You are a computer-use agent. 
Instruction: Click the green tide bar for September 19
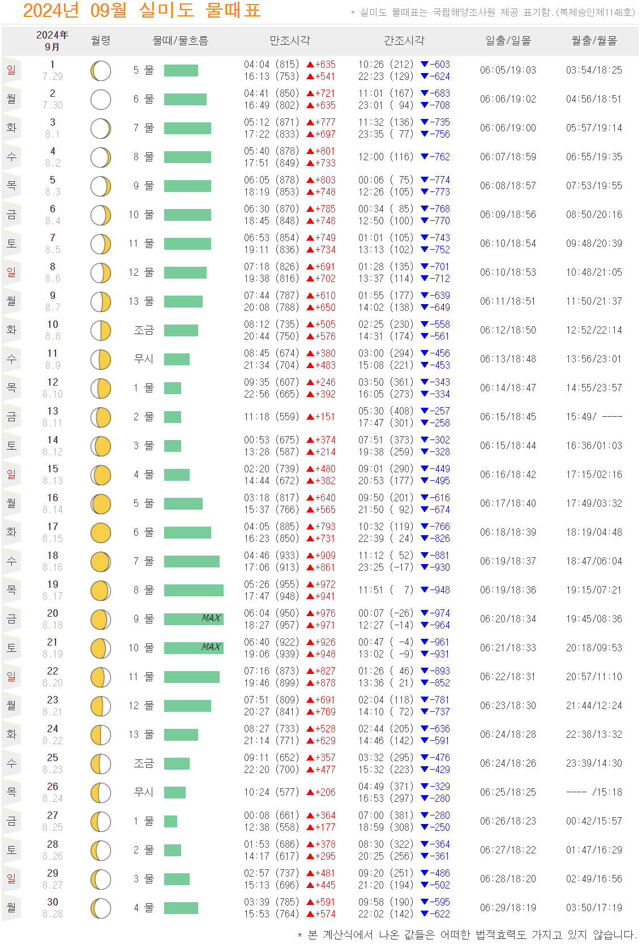tap(194, 590)
